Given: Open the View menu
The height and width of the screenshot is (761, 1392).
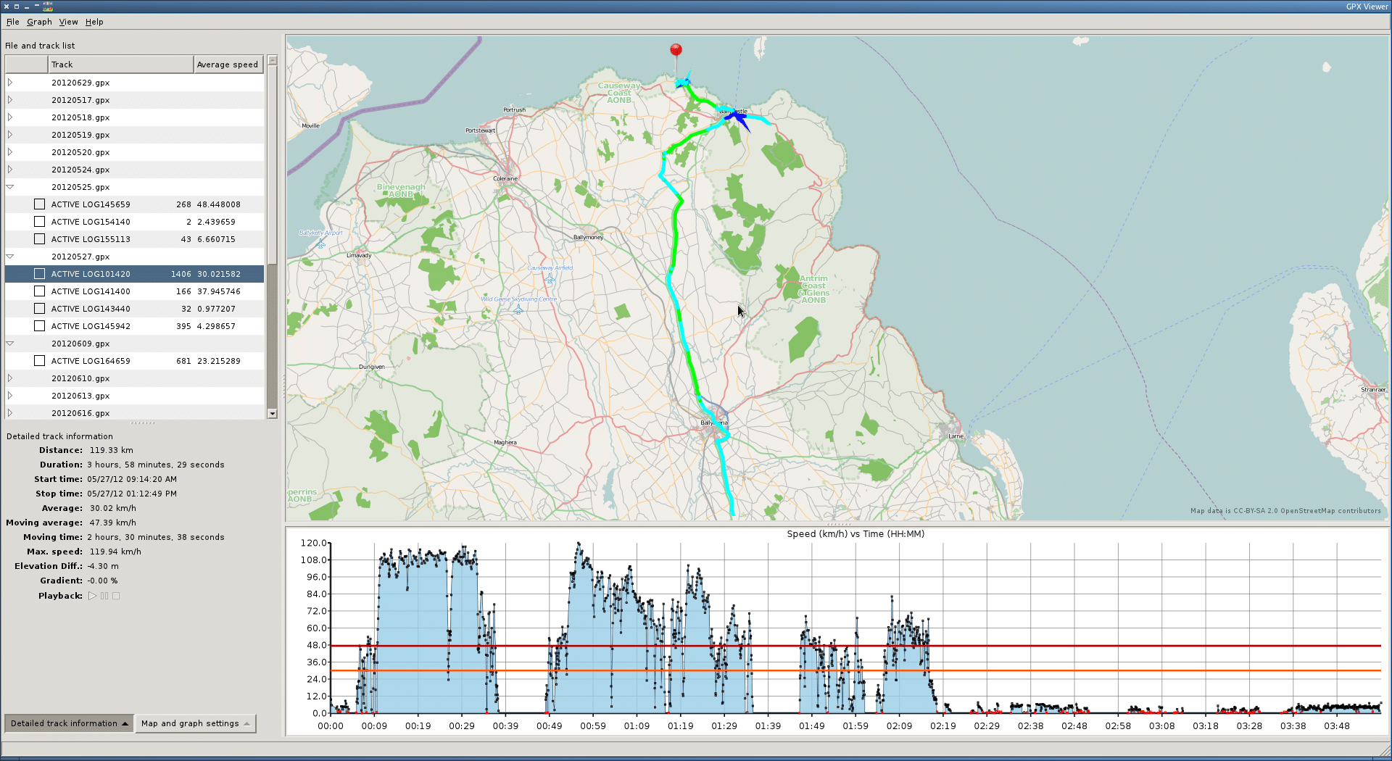Looking at the screenshot, I should (68, 22).
